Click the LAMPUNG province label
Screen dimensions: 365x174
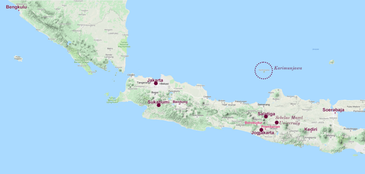click(x=113, y=33)
